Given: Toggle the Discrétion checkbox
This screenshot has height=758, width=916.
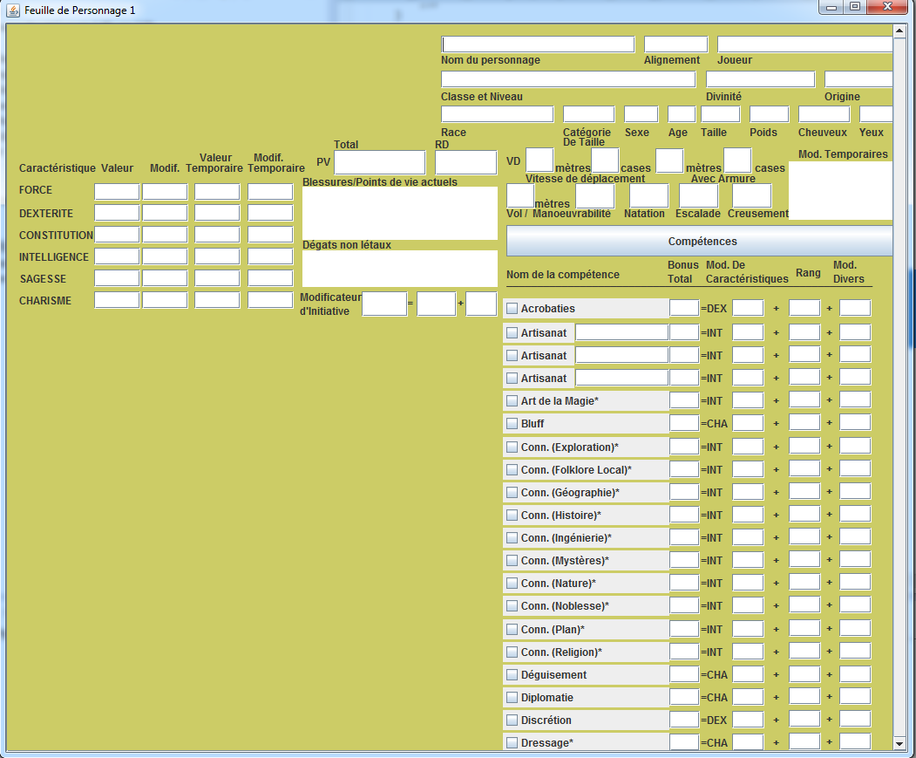Looking at the screenshot, I should point(512,720).
